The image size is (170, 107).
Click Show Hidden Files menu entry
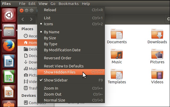(x=59, y=72)
